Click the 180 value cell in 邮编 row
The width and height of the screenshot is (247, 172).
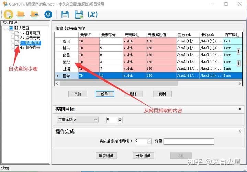[161, 69]
